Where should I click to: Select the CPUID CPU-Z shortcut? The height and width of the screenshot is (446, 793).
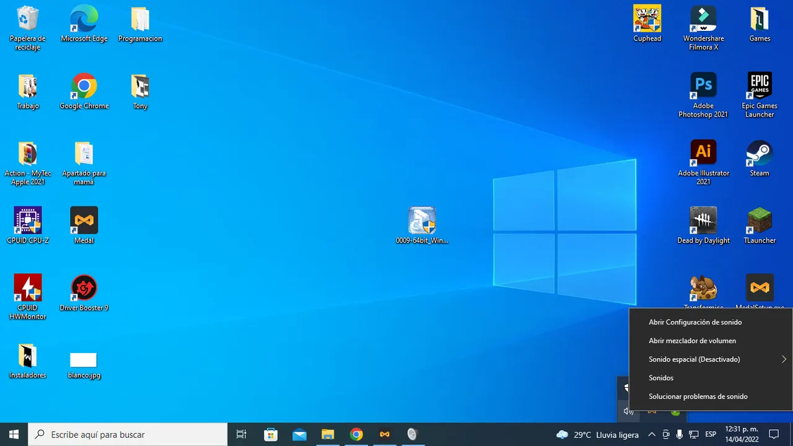(28, 226)
